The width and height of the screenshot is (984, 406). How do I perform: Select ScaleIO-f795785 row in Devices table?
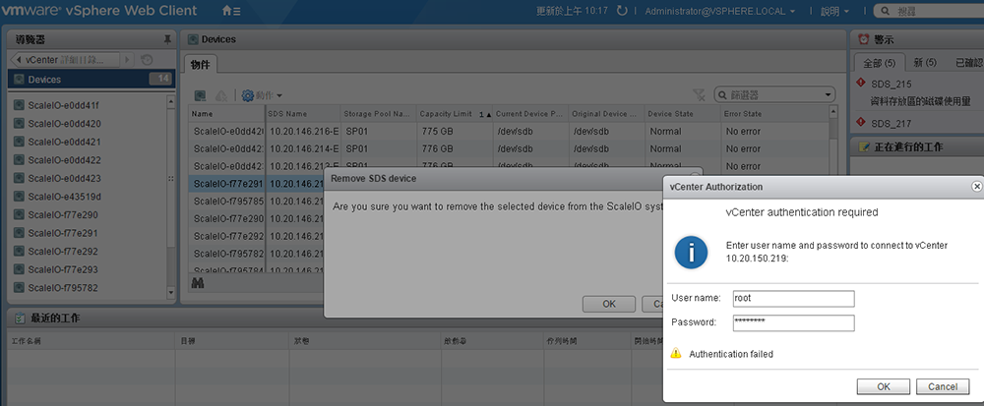pyautogui.click(x=256, y=202)
